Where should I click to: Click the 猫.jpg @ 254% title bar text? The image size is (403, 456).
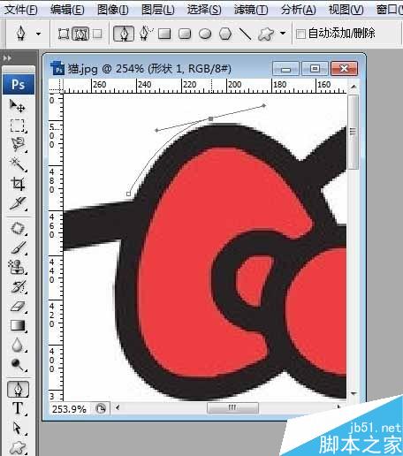[x=149, y=69]
